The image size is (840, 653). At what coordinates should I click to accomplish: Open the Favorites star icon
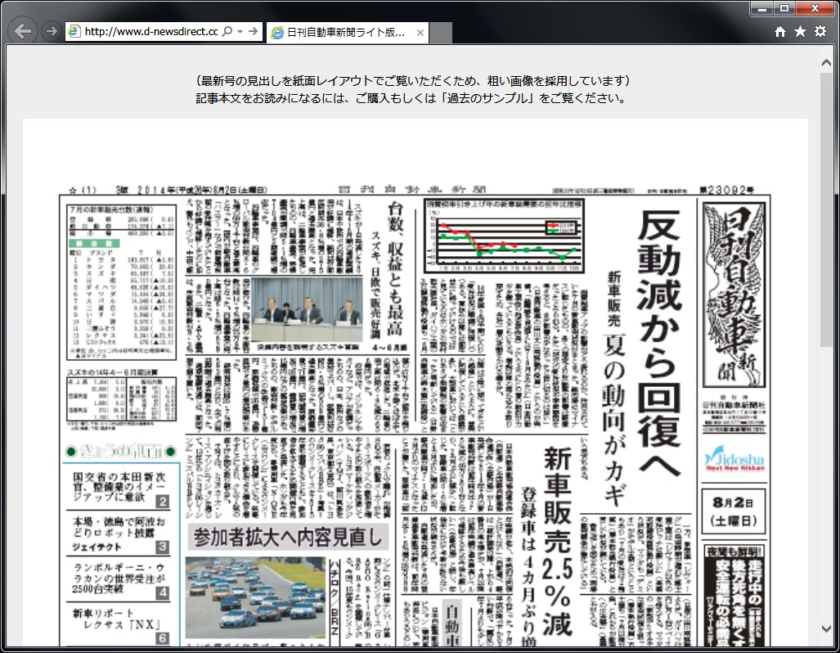coord(800,31)
